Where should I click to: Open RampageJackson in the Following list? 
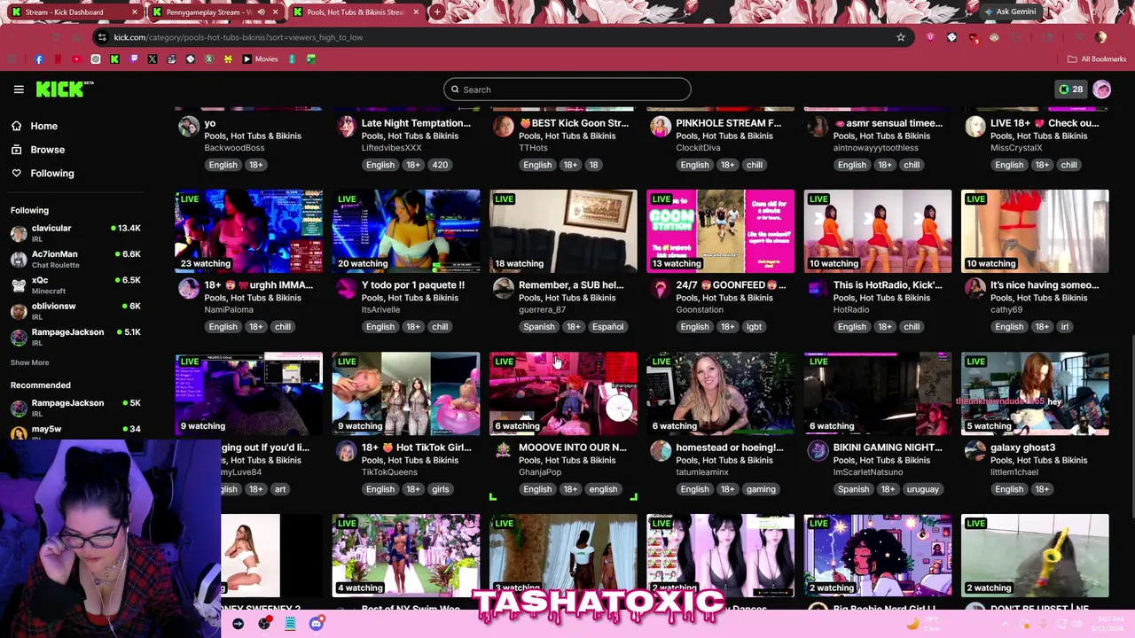point(75,337)
